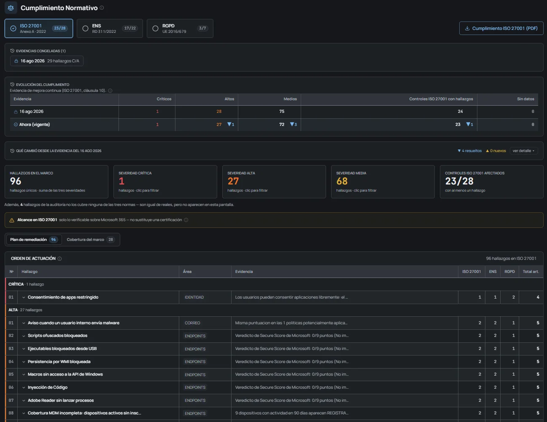Click the down-arrow delta in Ahora Medios cell
Screen dimensions: 547x422
tap(294, 124)
